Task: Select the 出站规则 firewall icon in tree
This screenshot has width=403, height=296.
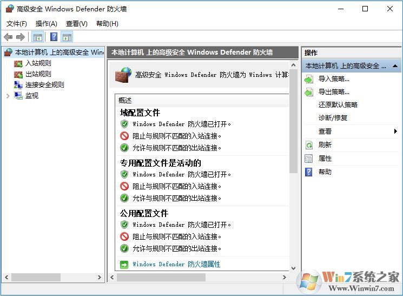Action: [x=18, y=74]
